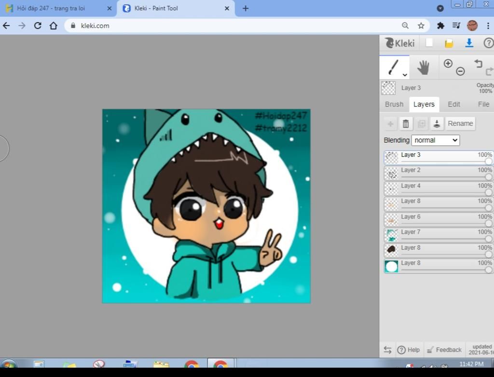Image resolution: width=494 pixels, height=377 pixels.
Task: Open an image with yellow folder icon
Action: (449, 43)
